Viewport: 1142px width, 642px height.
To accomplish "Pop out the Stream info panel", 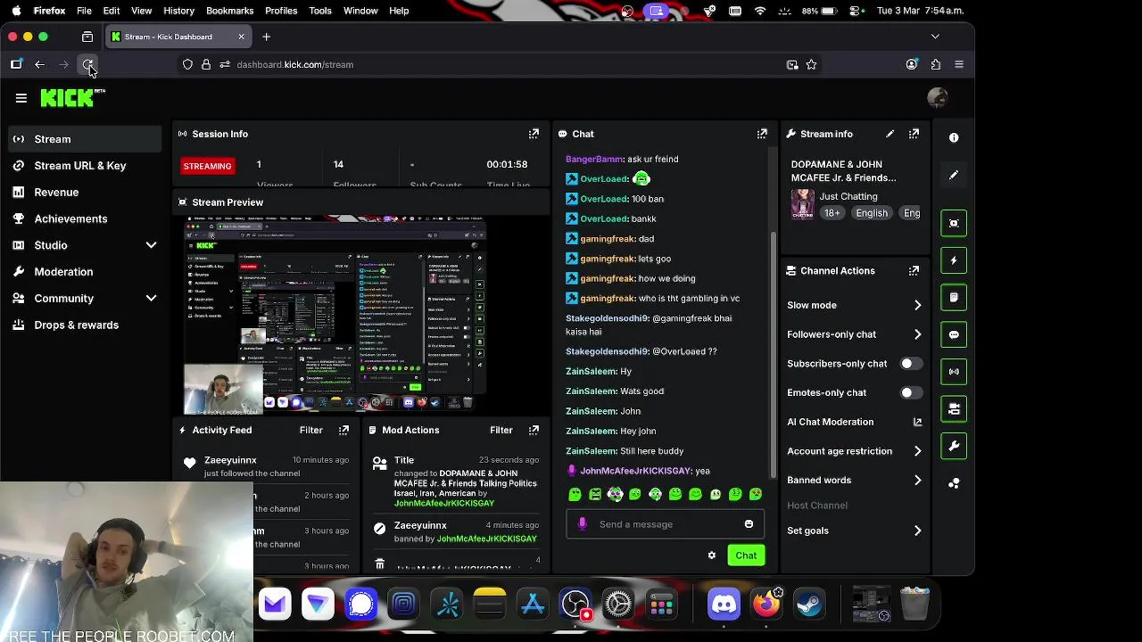I will tap(914, 134).
